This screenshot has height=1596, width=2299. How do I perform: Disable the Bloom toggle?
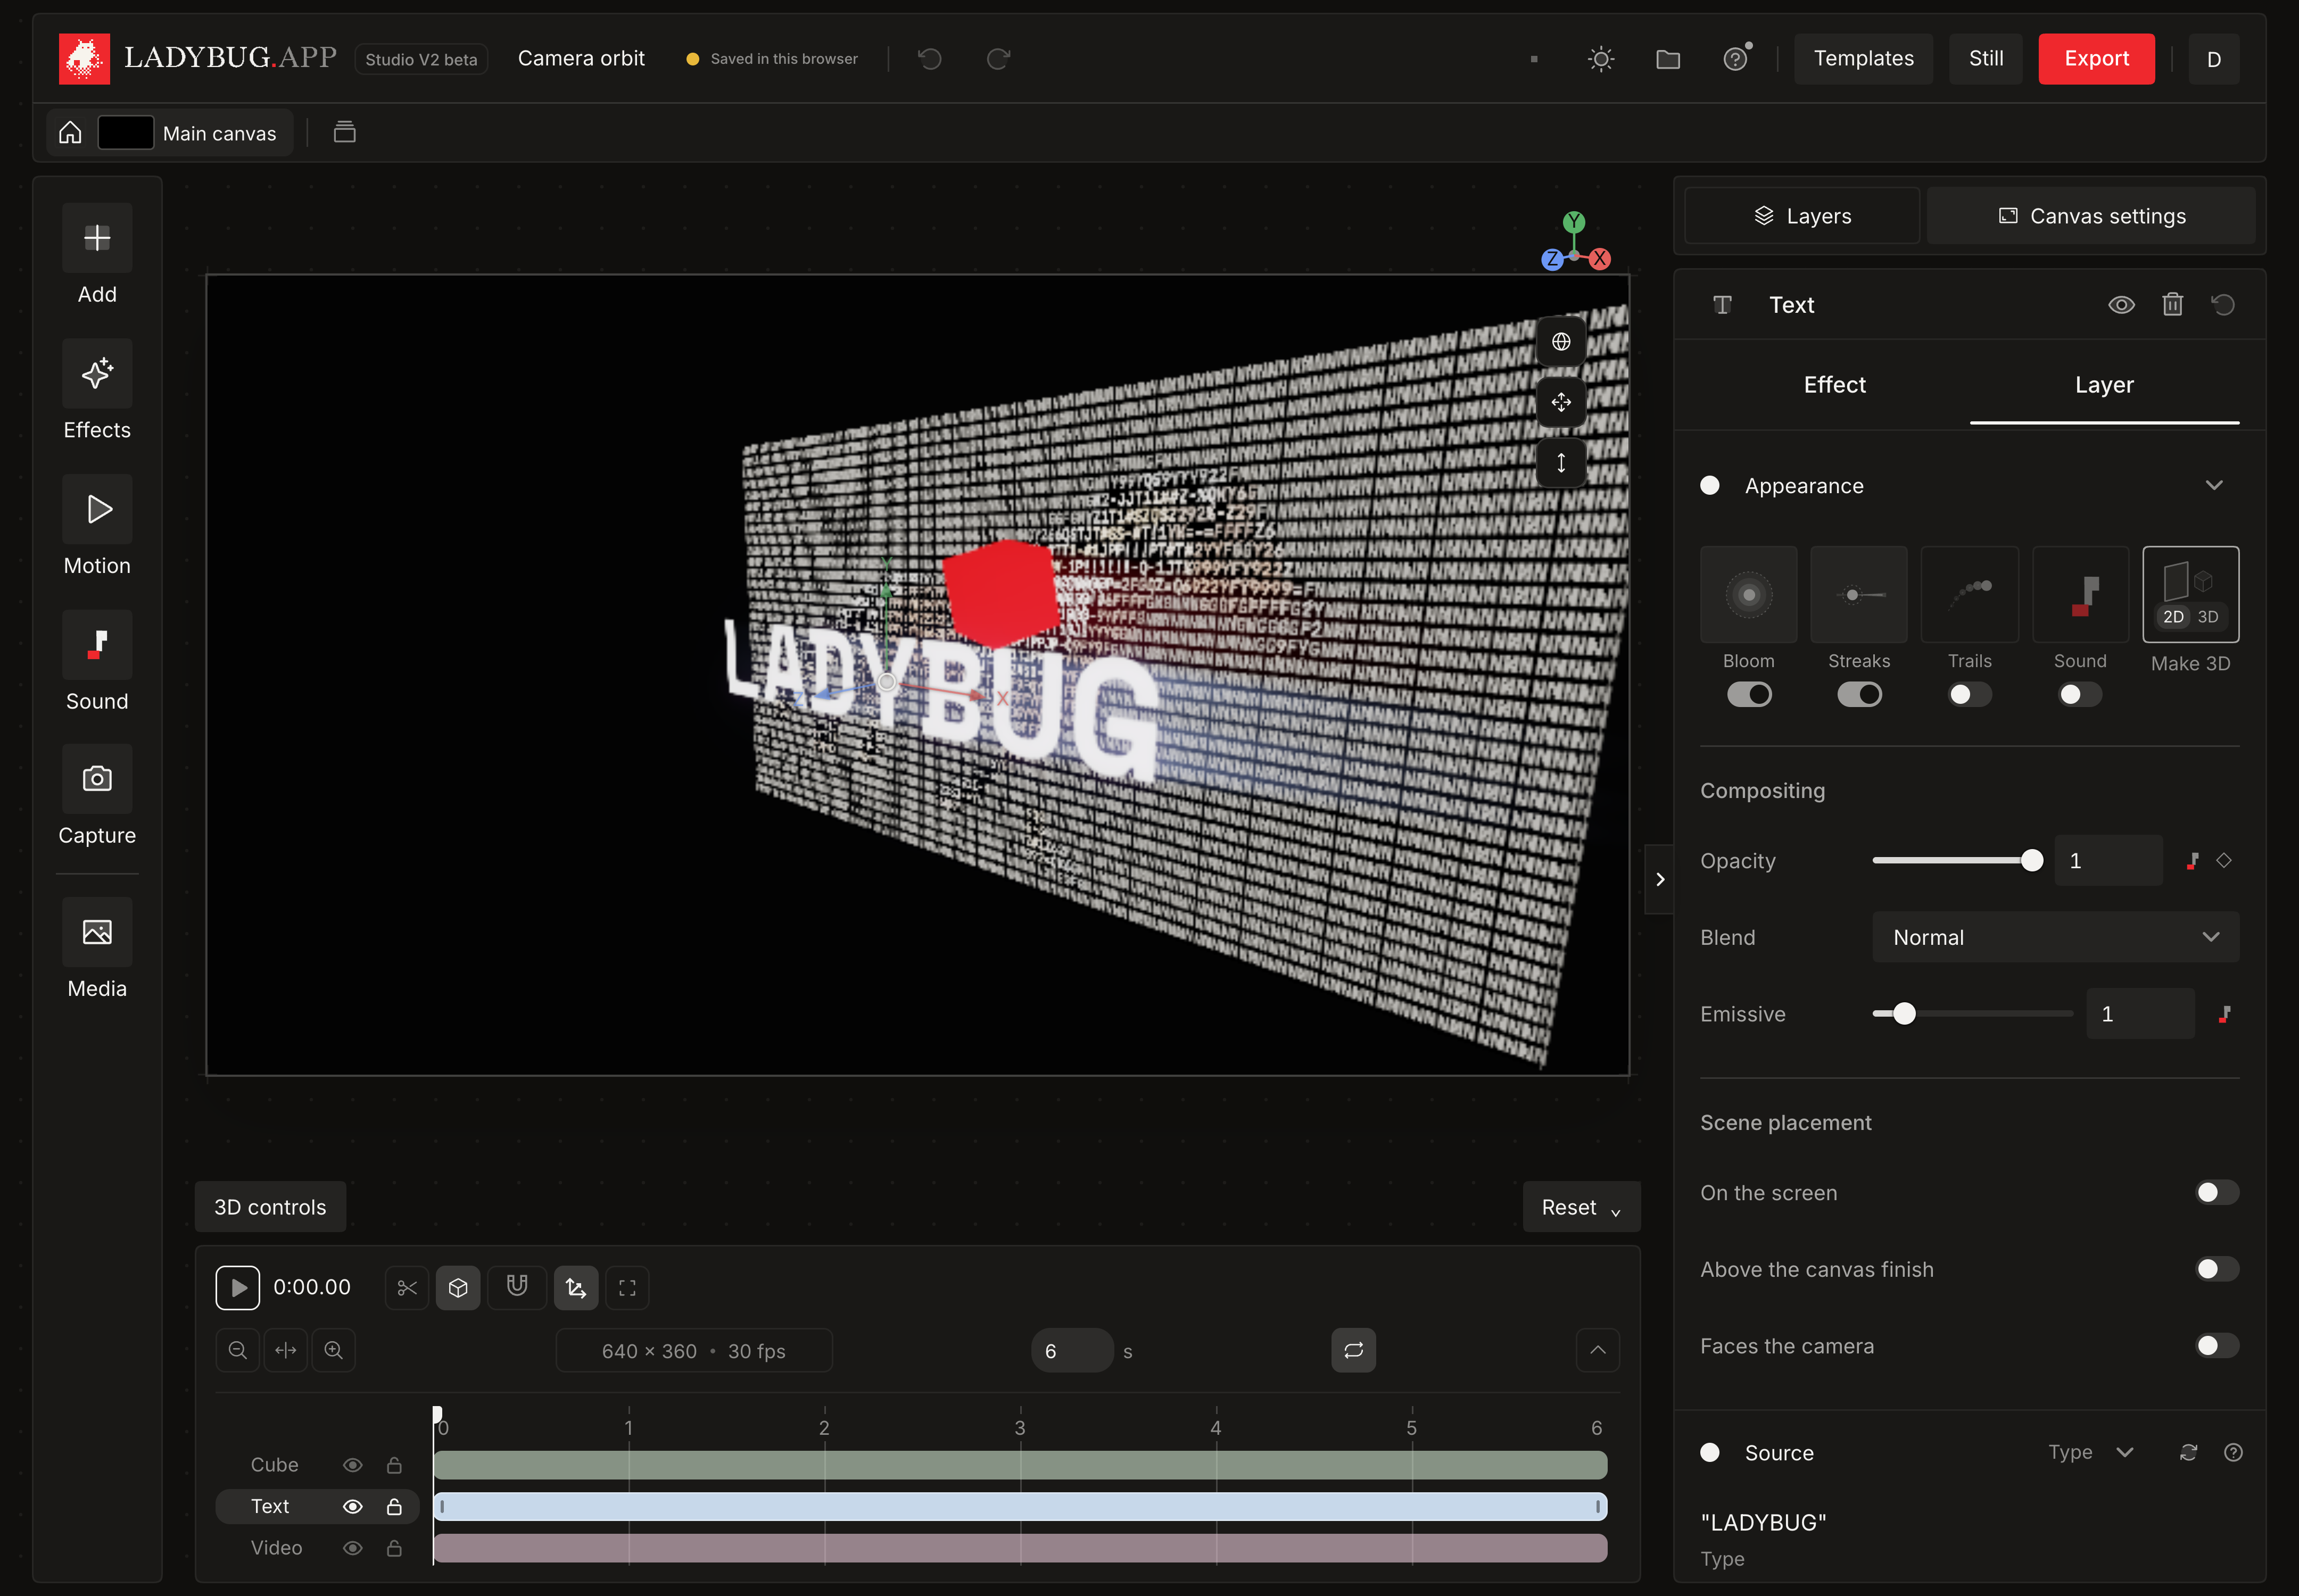click(1749, 694)
